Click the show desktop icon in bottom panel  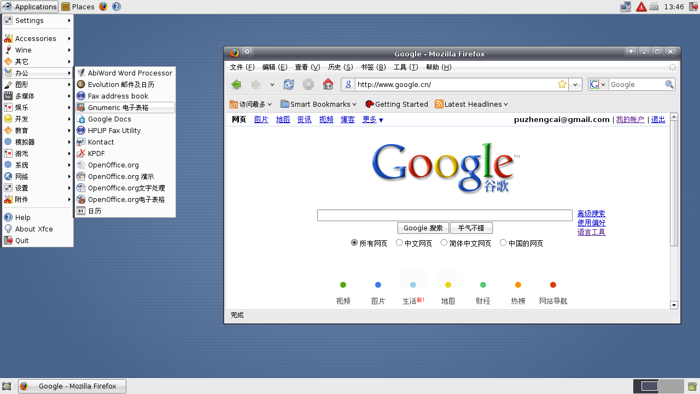coord(7,386)
